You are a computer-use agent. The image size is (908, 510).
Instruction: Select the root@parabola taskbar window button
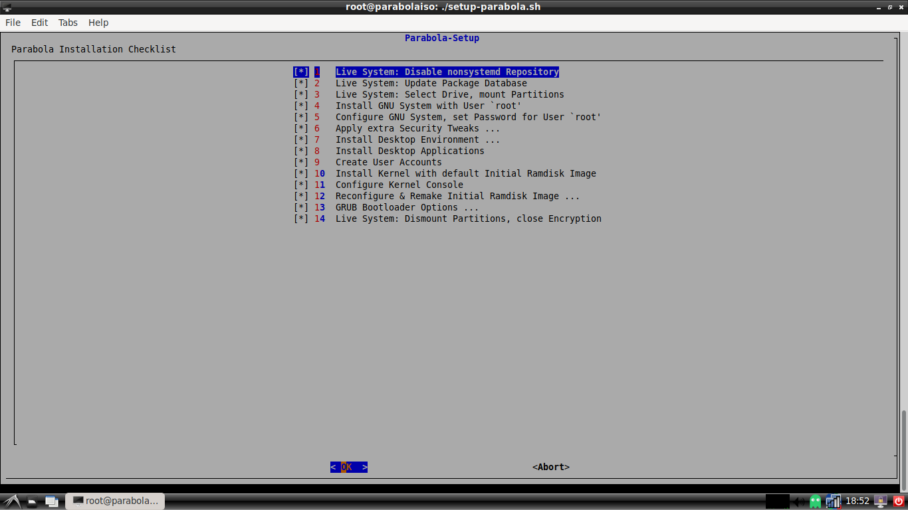click(x=115, y=501)
